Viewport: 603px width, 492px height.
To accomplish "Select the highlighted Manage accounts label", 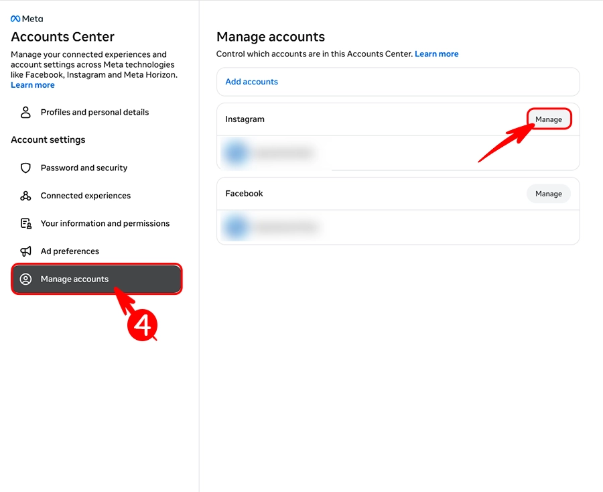I will [x=74, y=280].
